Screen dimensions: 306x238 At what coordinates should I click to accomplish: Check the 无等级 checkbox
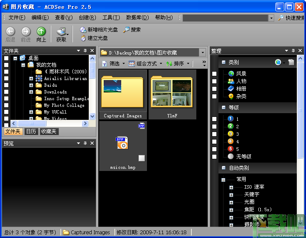coord(214,157)
